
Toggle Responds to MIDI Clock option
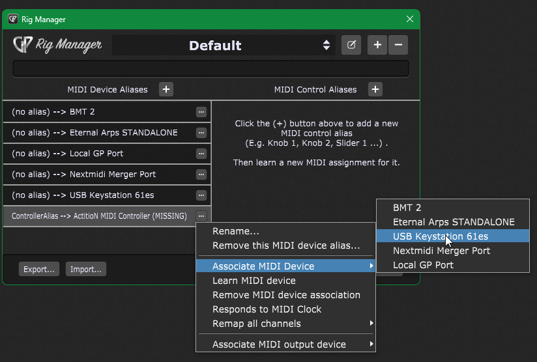click(267, 309)
